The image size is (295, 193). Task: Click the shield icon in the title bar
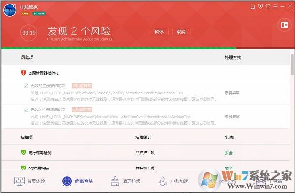261,6
